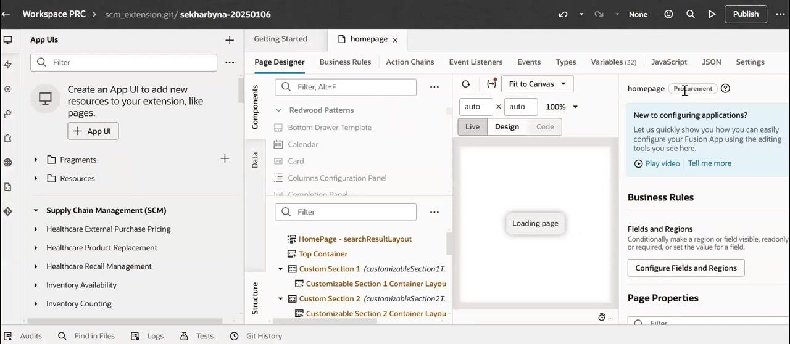Select Healthcare Recall Management item
The image size is (790, 344).
99,266
